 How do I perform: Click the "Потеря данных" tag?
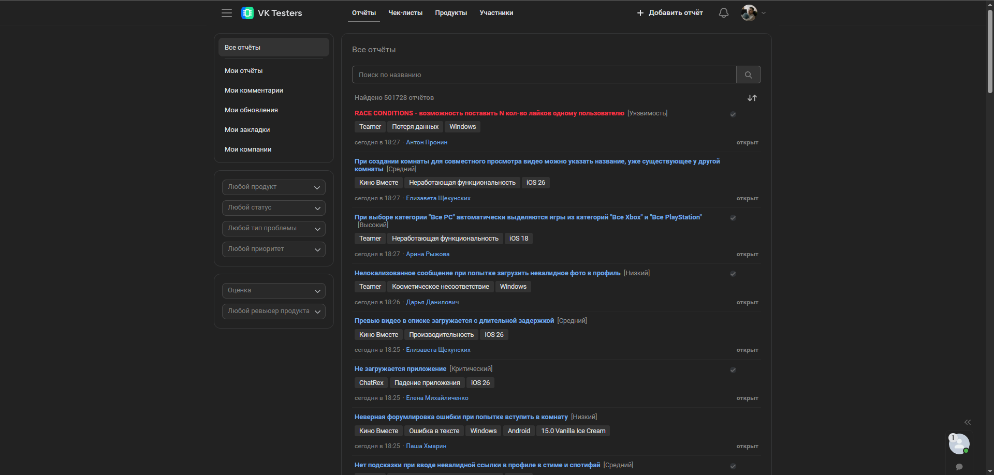tap(415, 127)
